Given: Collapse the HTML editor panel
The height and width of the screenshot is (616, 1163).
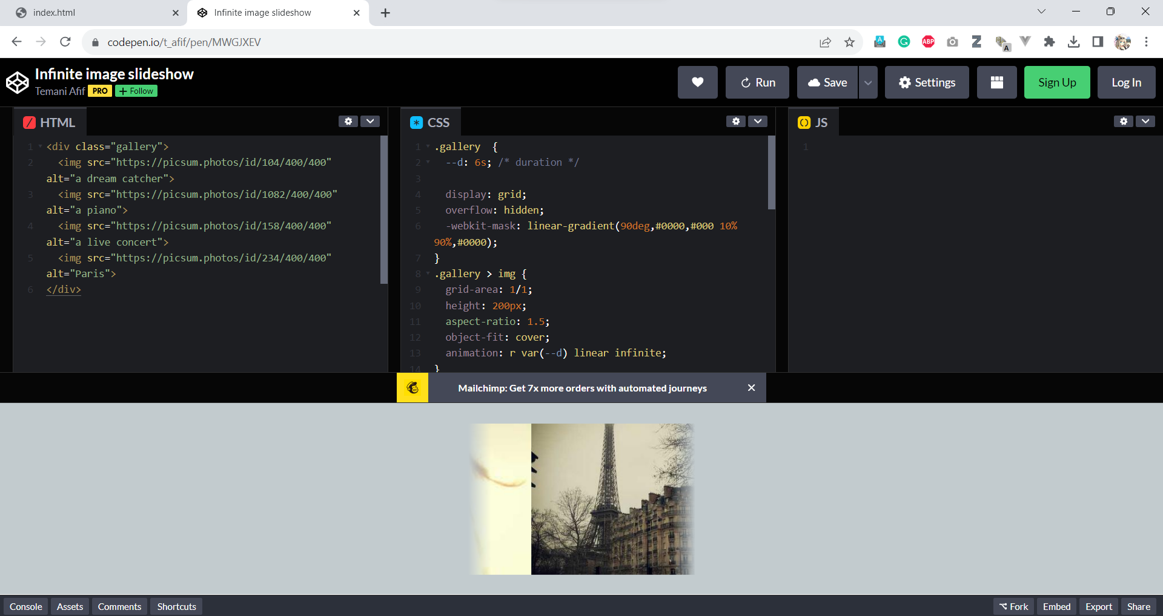Looking at the screenshot, I should pos(370,121).
